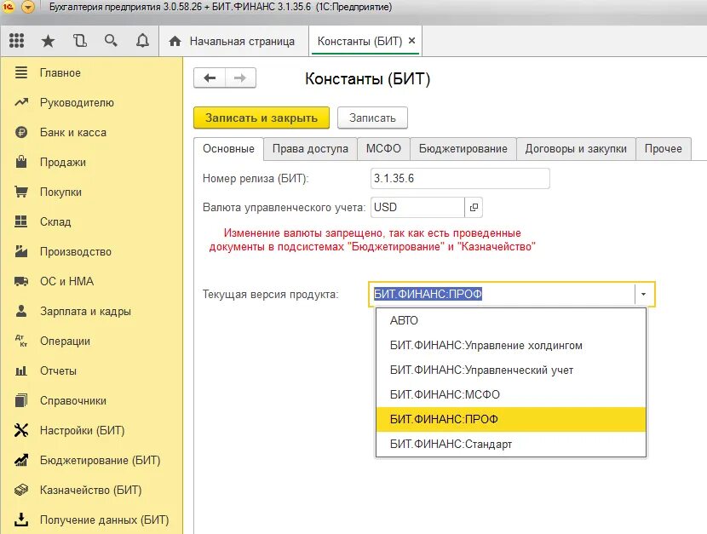Click the Валюта управленческого учета USD field
Viewport: 707px width, 534px height.
417,207
